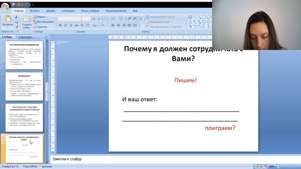The image size is (301, 169).
Task: Open the Направление текста menu
Action: click(161, 17)
